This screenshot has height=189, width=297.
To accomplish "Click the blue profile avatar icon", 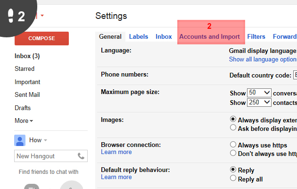I will pyautogui.click(x=20, y=140).
